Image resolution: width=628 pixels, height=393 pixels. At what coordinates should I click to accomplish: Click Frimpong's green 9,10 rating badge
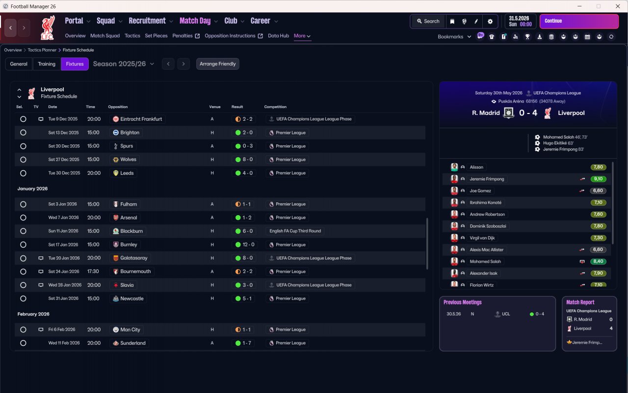tap(598, 179)
